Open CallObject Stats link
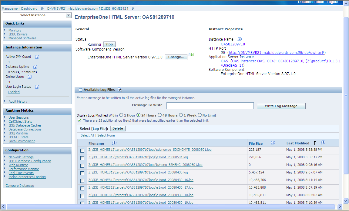Viewport: 349px width, 211px height. point(20,121)
